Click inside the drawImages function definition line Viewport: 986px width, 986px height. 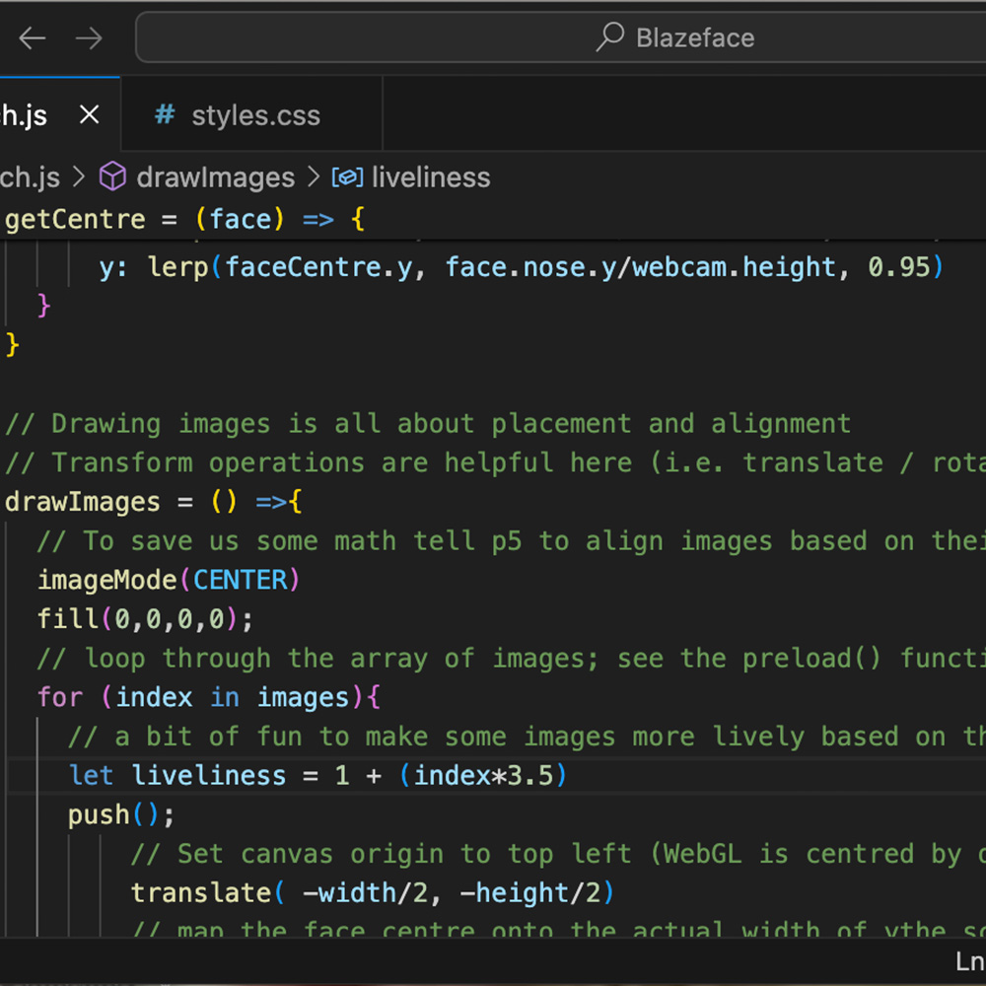[148, 501]
